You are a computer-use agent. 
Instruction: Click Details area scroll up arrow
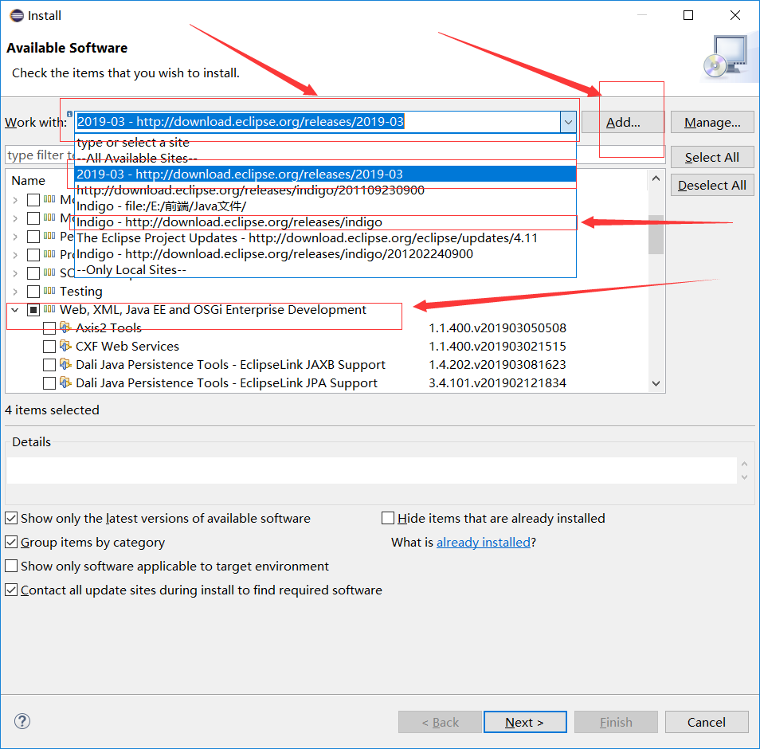point(744,464)
